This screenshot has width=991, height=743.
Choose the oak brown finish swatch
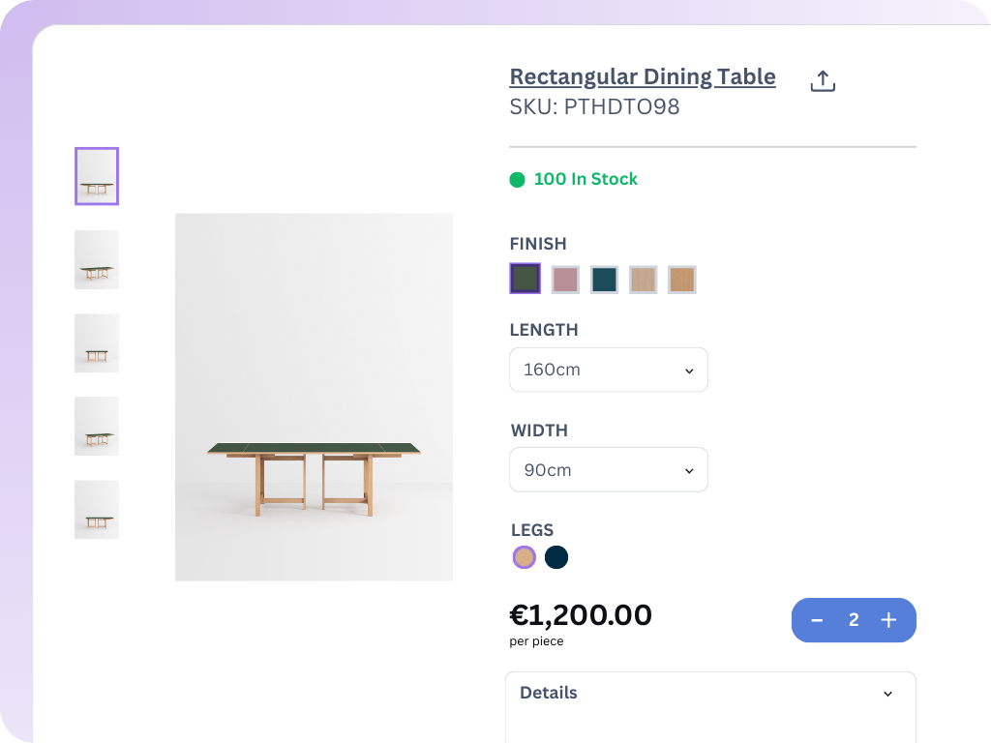(682, 280)
